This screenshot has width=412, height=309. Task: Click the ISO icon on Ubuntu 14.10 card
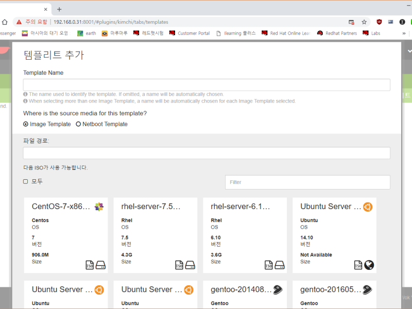(x=358, y=265)
